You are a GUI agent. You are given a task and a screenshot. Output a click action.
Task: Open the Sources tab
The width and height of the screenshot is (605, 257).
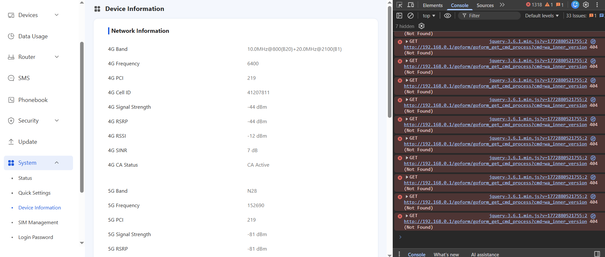pyautogui.click(x=485, y=5)
